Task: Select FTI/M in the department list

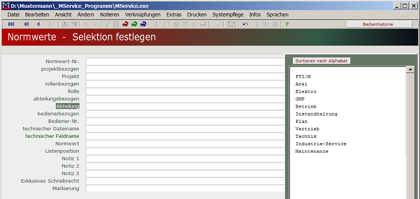Action: (x=303, y=77)
